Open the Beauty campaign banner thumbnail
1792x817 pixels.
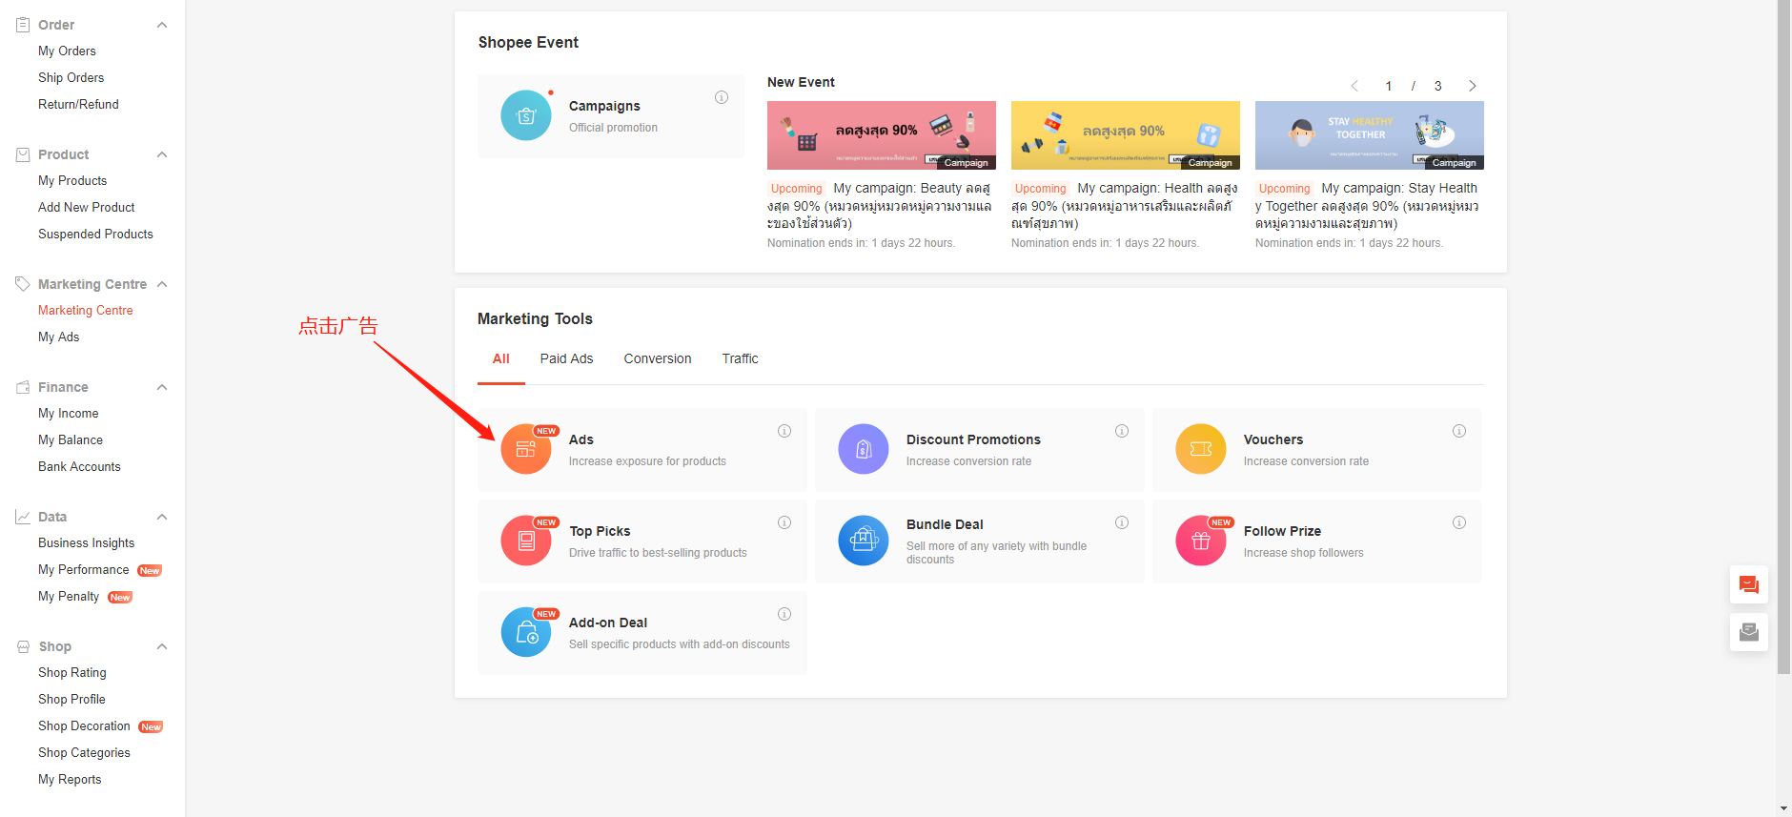882,135
